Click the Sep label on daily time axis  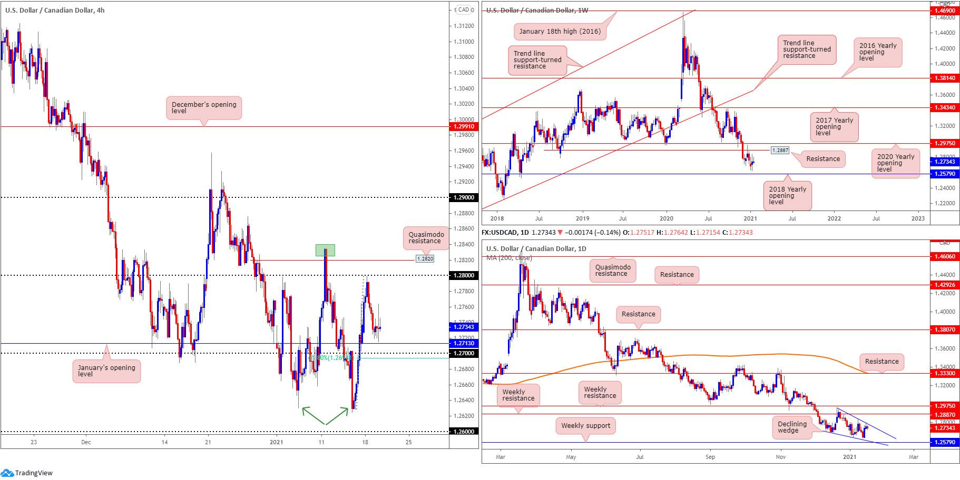click(710, 457)
